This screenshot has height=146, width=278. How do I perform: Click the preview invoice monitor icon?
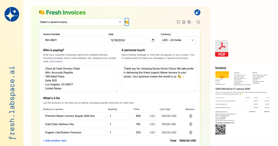(179, 22)
